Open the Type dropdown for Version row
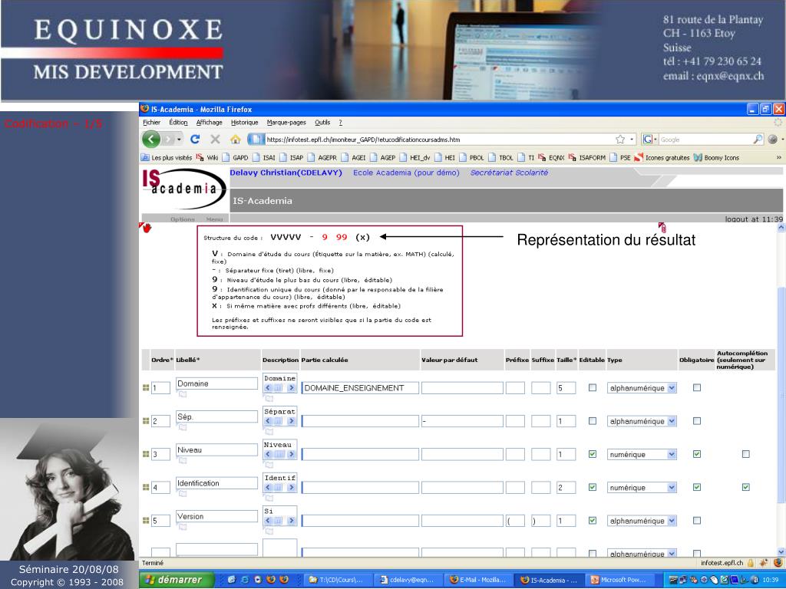The height and width of the screenshot is (589, 786). click(642, 522)
